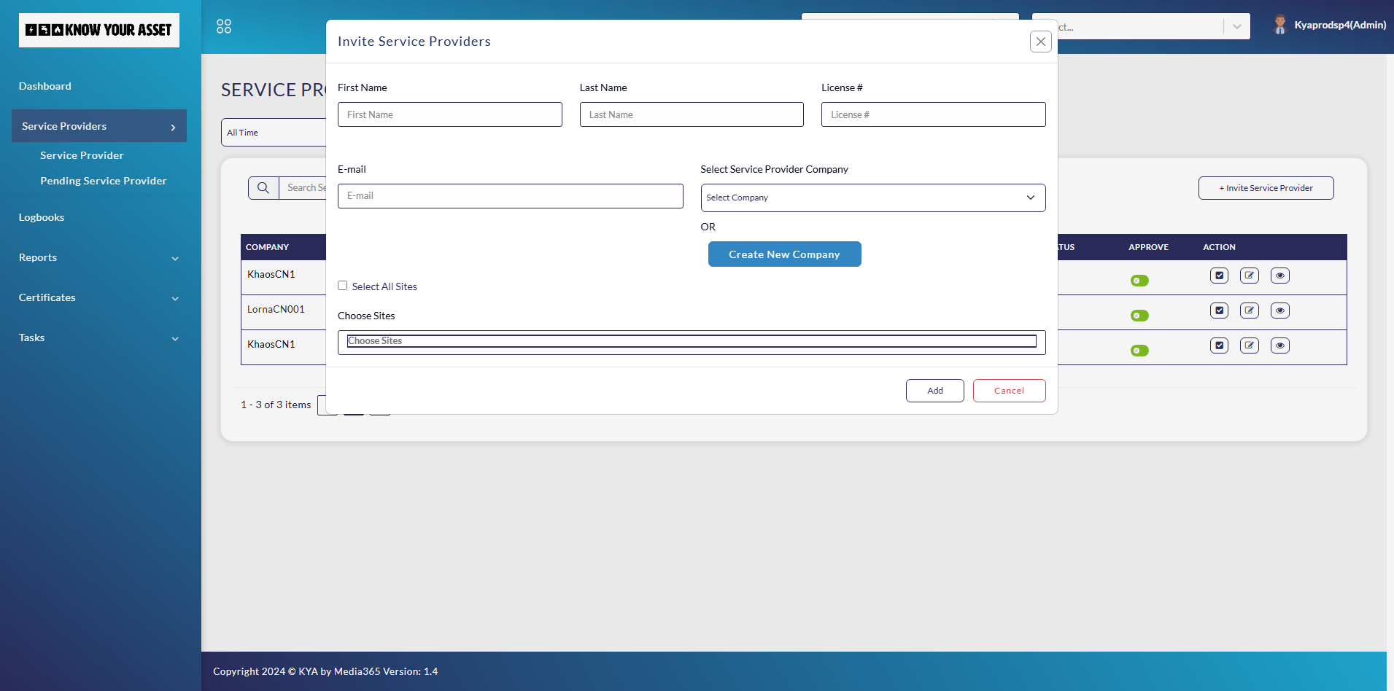Click the Choose Sites field
Image resolution: width=1394 pixels, height=691 pixels.
(691, 341)
